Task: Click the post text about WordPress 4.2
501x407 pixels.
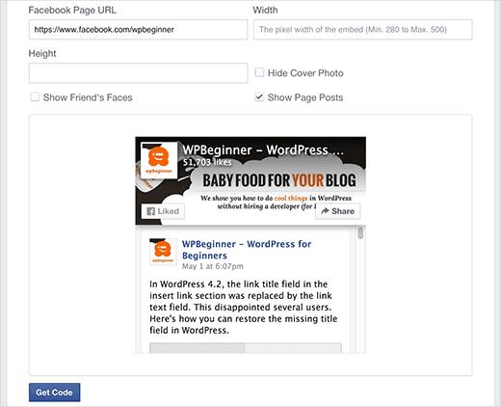Action: click(x=244, y=307)
